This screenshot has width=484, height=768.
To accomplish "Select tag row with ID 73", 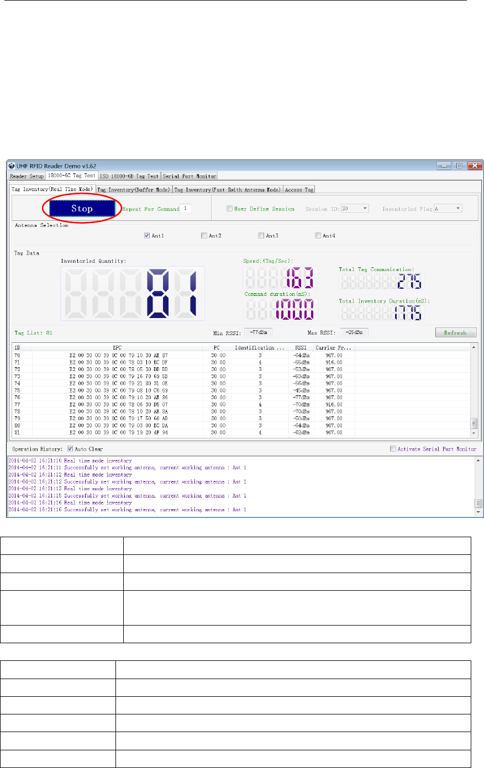I will [x=241, y=377].
